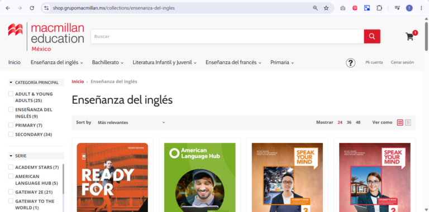
Task: Check Adult & Young Adults category
Action: point(11,94)
